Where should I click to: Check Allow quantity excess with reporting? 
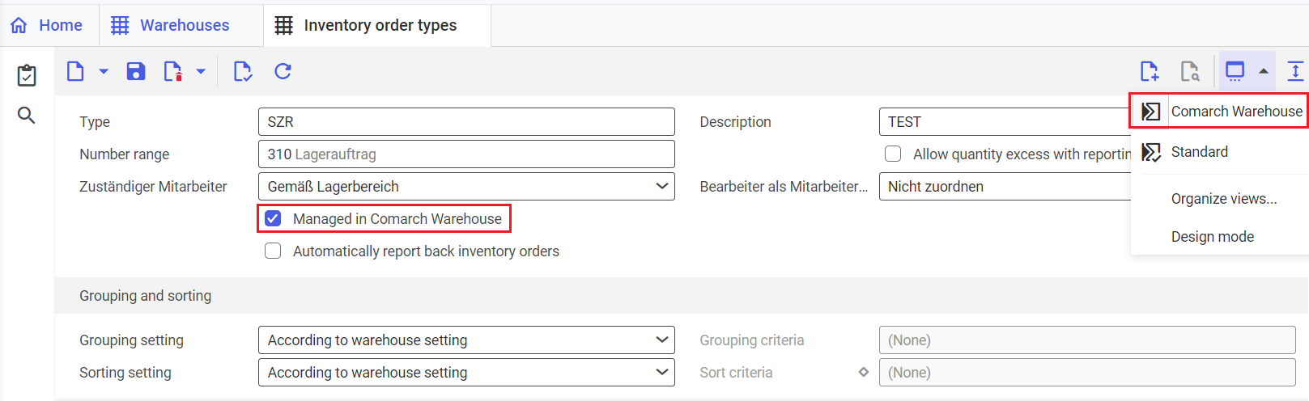893,154
